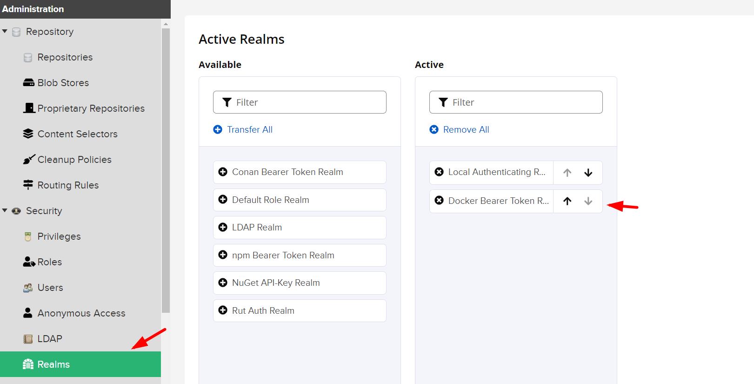Open LDAP configuration
Screen dimensions: 754x384
(x=50, y=339)
